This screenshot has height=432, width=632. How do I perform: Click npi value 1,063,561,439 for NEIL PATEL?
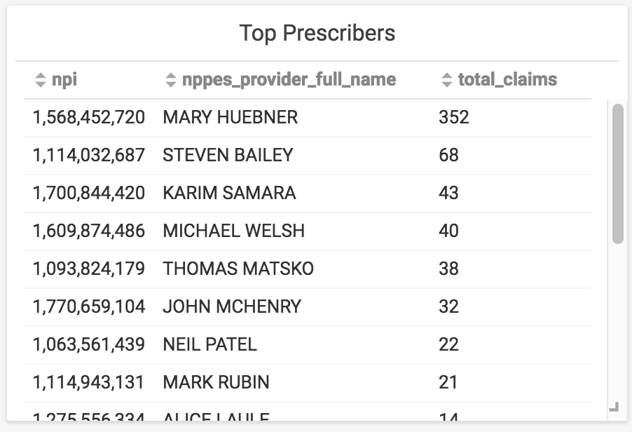(x=89, y=345)
